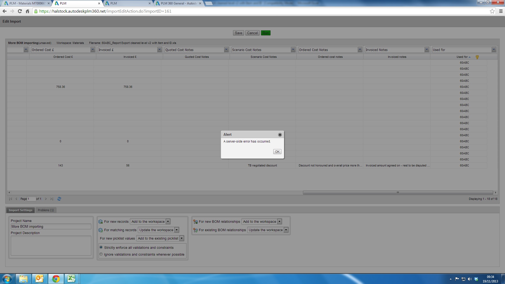
Task: Click the Ordered Cost £ grid column header
Action: pos(63,57)
